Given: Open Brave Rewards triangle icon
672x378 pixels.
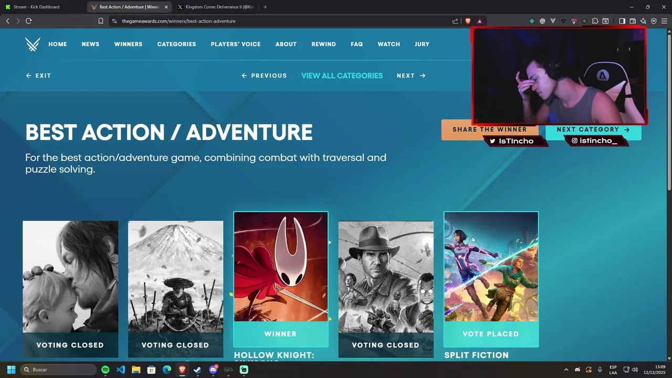Looking at the screenshot, I should tap(479, 21).
